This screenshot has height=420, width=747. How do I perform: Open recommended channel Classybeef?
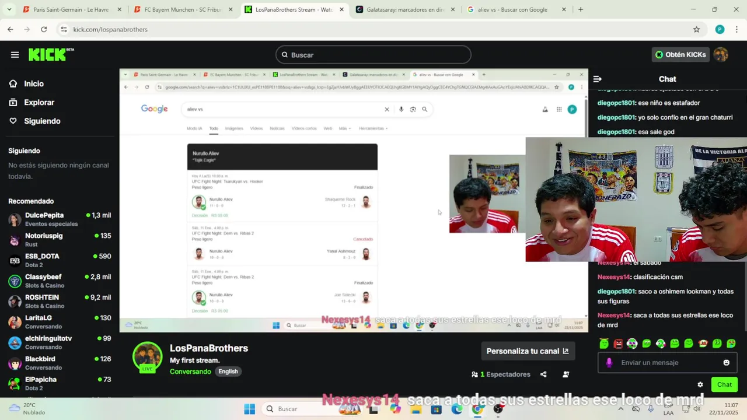pyautogui.click(x=59, y=281)
